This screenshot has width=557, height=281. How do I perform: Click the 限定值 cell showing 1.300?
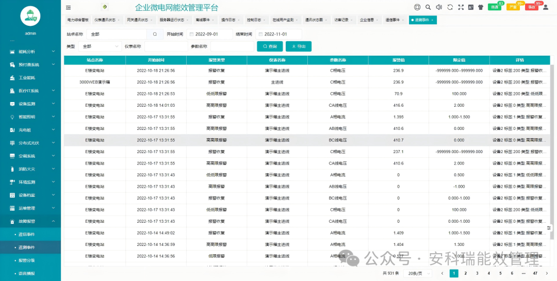459,244
